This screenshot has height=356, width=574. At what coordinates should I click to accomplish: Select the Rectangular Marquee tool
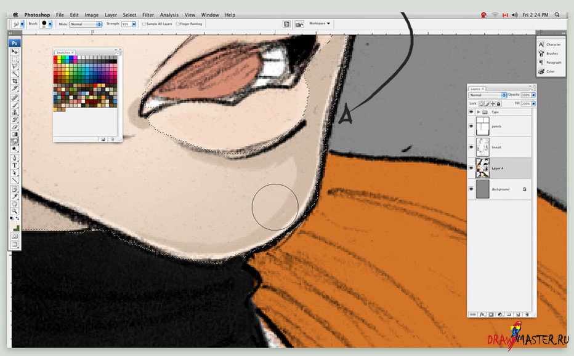[x=15, y=59]
